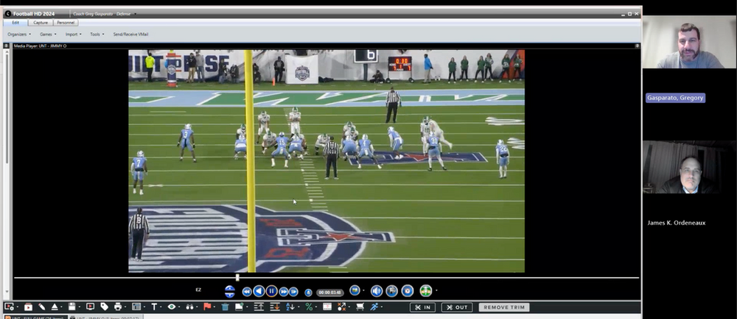This screenshot has height=319, width=737.
Task: Click the tag label icon
Action: click(105, 307)
